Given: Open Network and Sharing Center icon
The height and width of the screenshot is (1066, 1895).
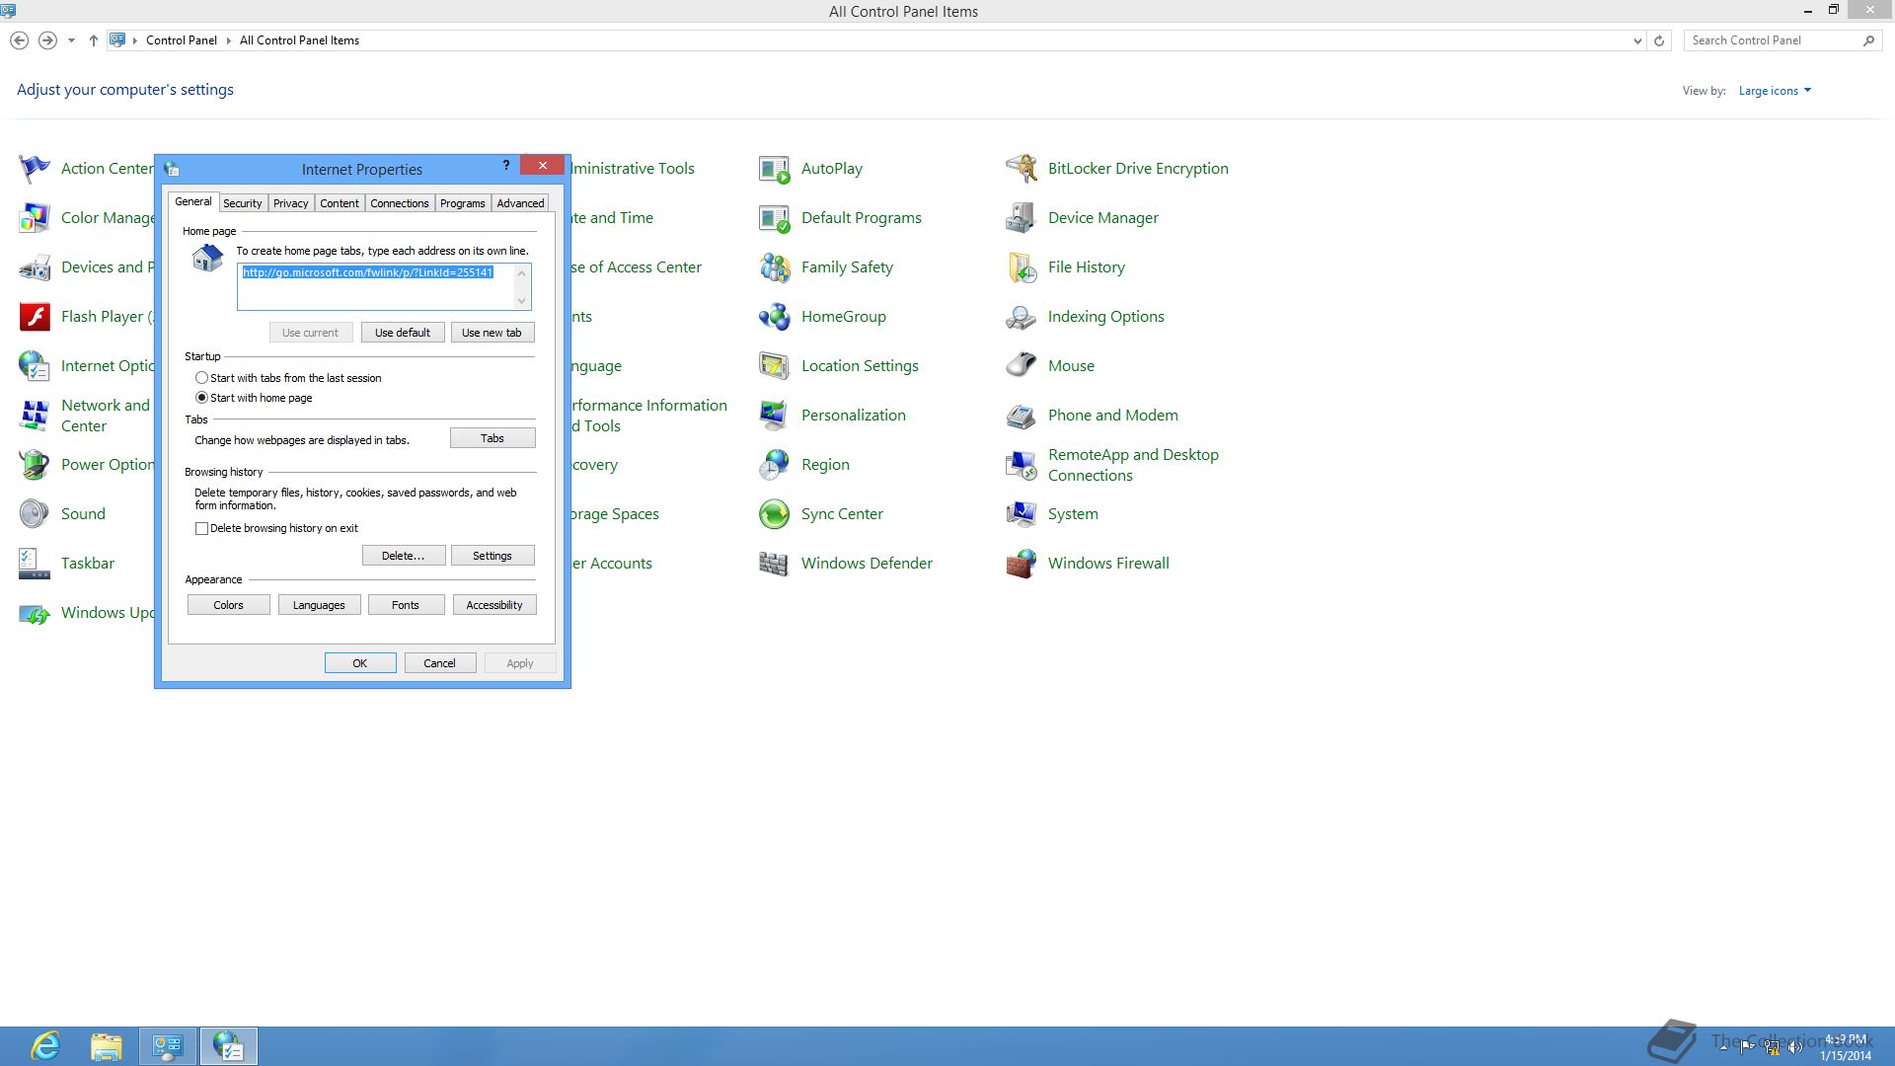Looking at the screenshot, I should 35,416.
